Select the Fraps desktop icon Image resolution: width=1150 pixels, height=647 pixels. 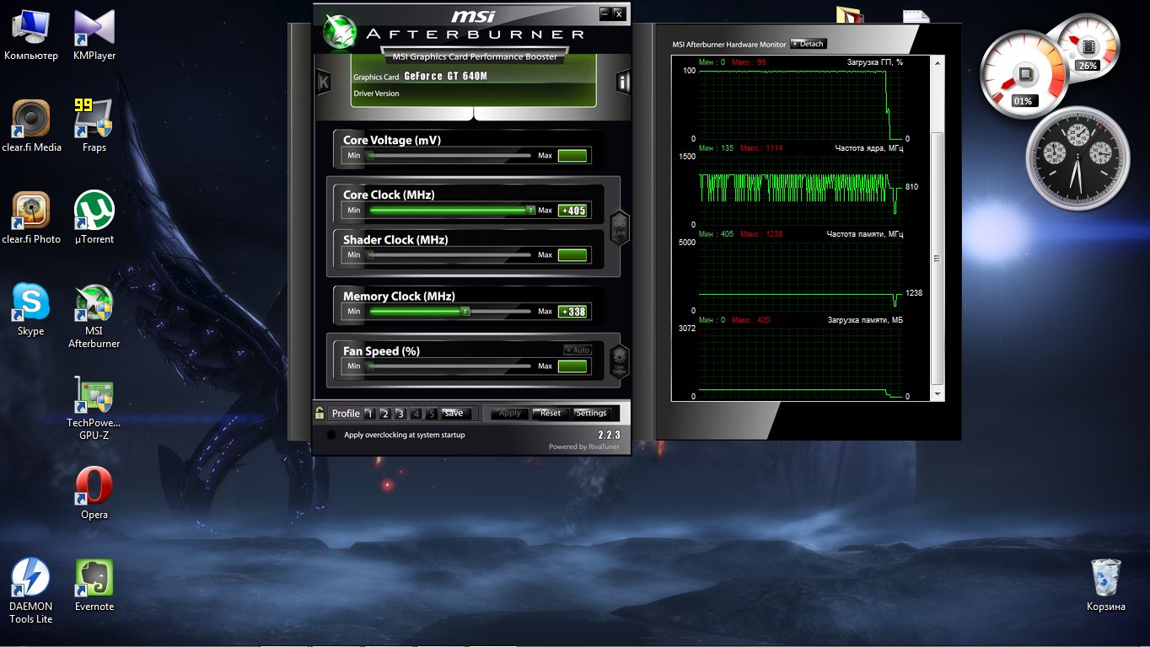94,127
